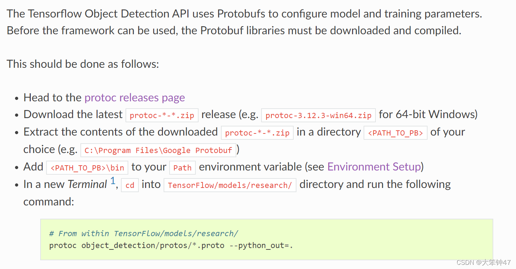Click the C:\Program Files\Google Protobuf code
This screenshot has height=269, width=516.
click(158, 150)
